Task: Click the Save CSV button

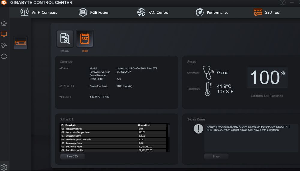Action: coord(72,156)
